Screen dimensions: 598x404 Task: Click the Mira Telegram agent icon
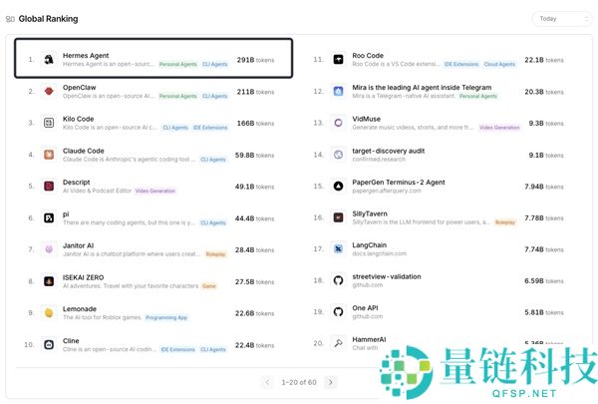pyautogui.click(x=338, y=91)
